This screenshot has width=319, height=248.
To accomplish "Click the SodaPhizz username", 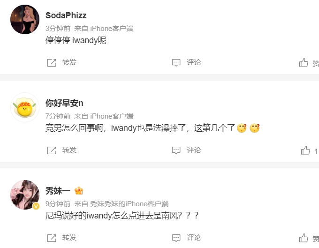I will (x=66, y=15).
